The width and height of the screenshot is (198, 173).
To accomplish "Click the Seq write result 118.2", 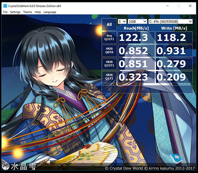I will (x=174, y=38).
